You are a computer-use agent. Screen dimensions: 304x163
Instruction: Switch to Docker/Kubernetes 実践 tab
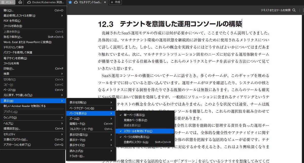point(46,2)
